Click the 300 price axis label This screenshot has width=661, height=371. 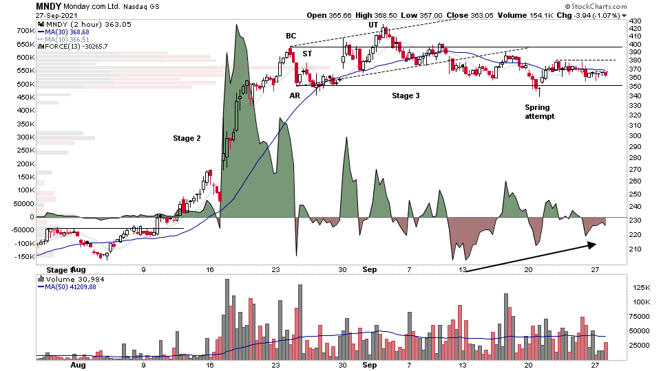(x=636, y=136)
